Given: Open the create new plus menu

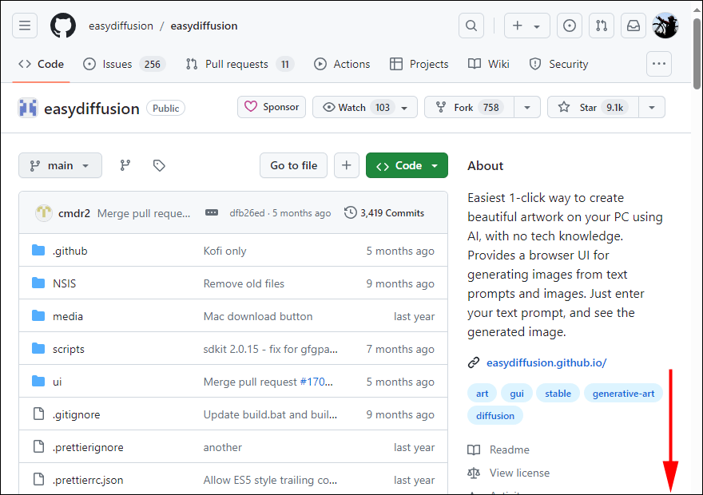Looking at the screenshot, I should (x=526, y=26).
